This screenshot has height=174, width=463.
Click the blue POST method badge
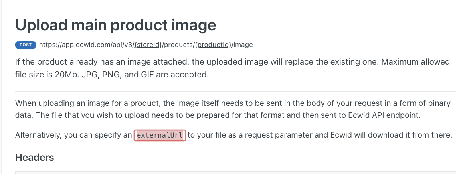[26, 45]
